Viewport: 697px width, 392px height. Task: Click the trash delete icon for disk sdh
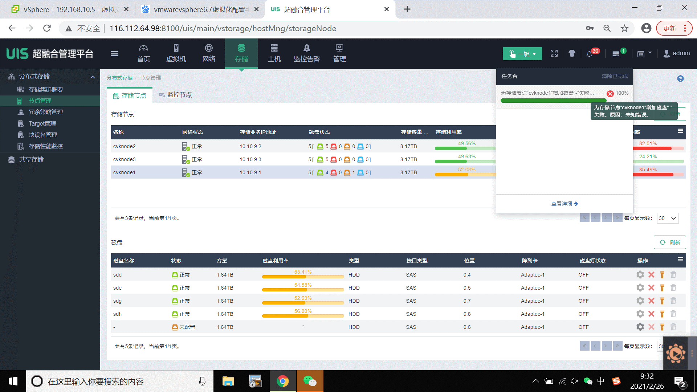tap(673, 314)
